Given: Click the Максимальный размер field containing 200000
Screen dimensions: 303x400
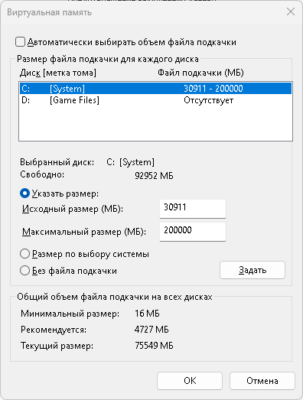Looking at the screenshot, I should [x=193, y=232].
